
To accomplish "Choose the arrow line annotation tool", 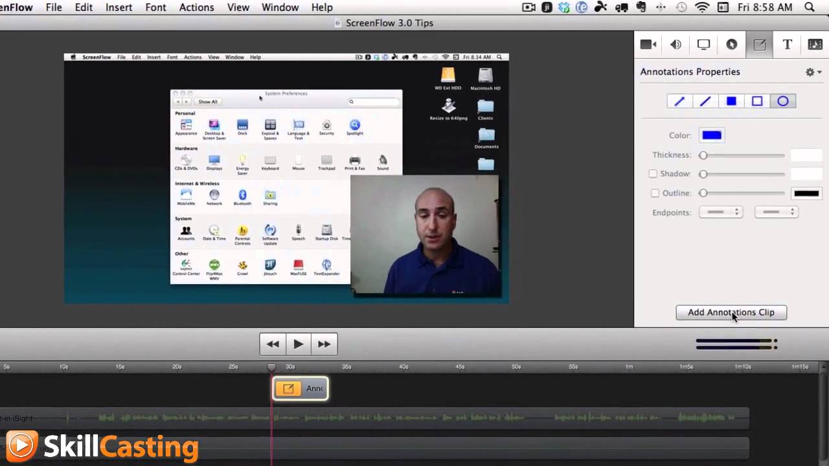I will coord(679,101).
